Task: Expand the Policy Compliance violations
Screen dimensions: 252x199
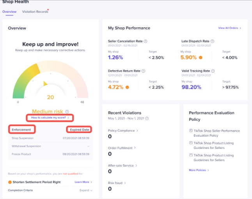Action: [x=123, y=131]
